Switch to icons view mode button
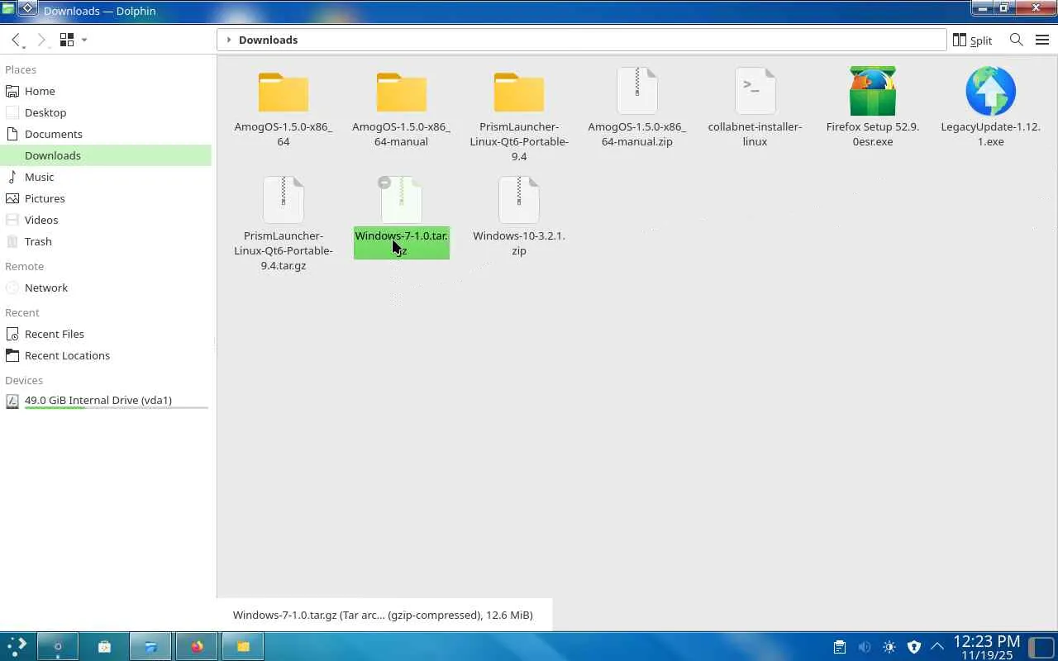 coord(67,40)
